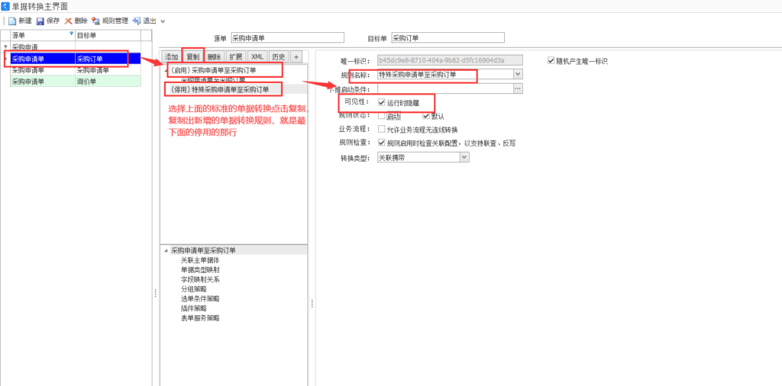The image size is (782, 386).
Task: Click the 删除 button in rule panel
Action: click(x=214, y=56)
